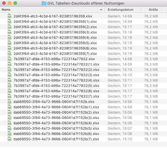Select file 2d4f3f64-...(5).xlsx by name
This screenshot has height=151, width=167.
[55, 43]
